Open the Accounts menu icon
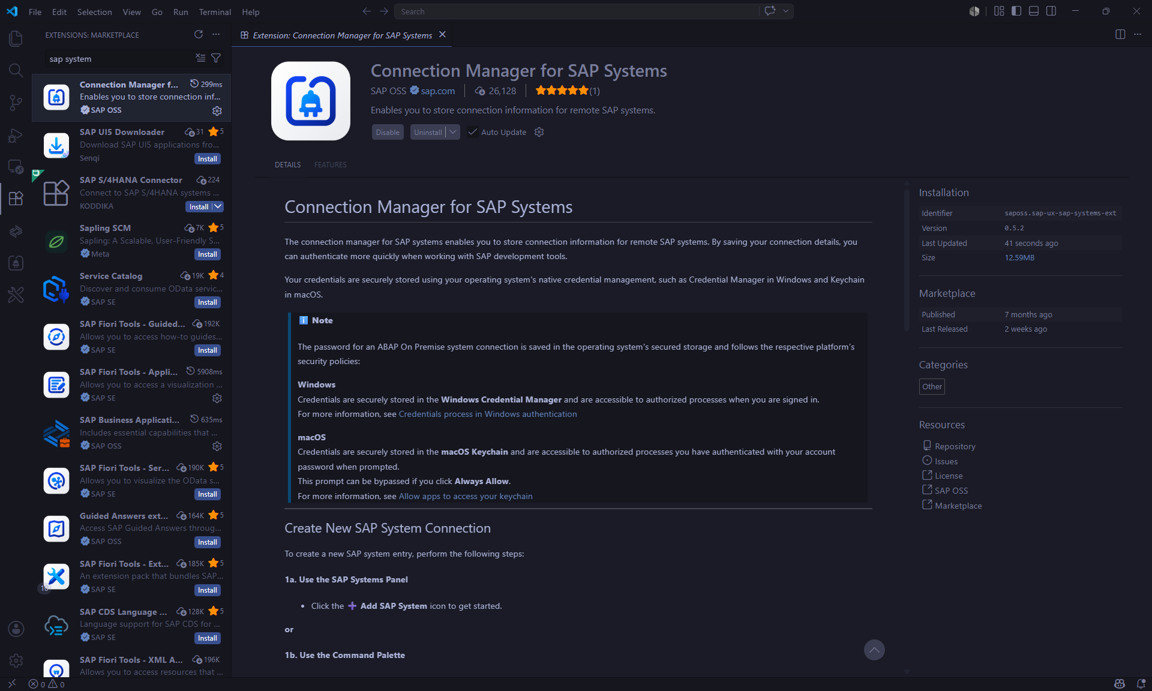The height and width of the screenshot is (691, 1152). click(16, 629)
